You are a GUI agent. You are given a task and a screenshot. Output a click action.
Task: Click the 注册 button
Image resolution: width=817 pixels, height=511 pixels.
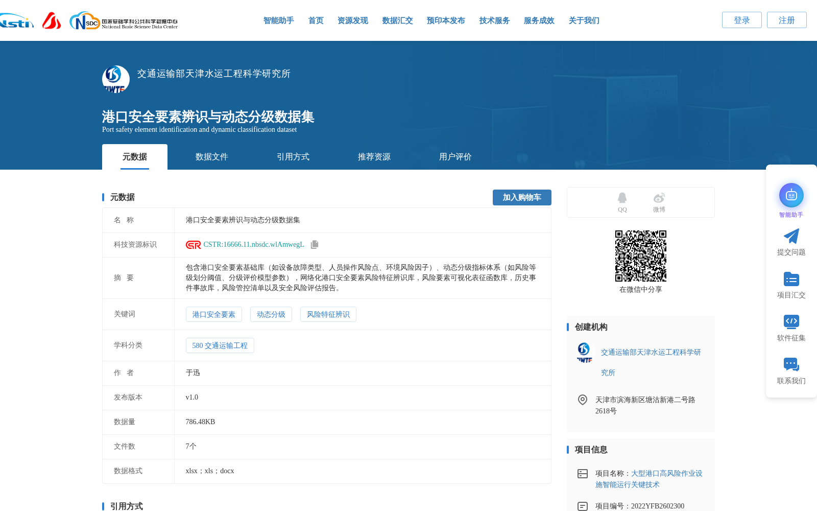pyautogui.click(x=787, y=20)
